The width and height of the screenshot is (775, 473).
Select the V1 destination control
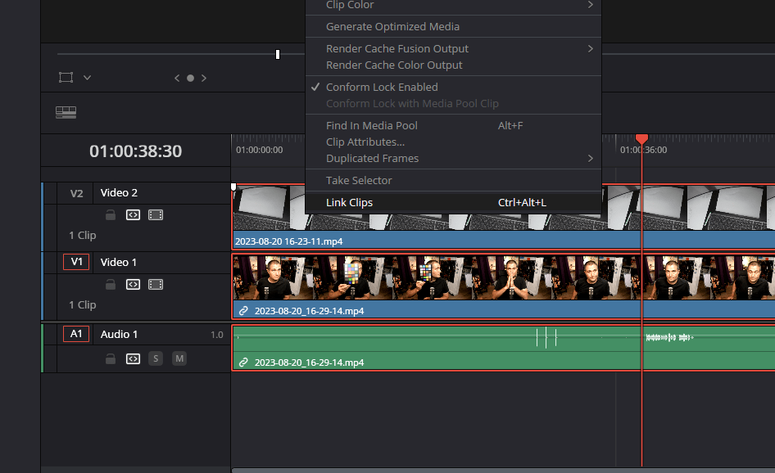click(76, 262)
